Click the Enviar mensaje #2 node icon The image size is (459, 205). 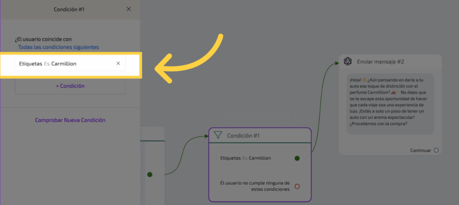[347, 61]
